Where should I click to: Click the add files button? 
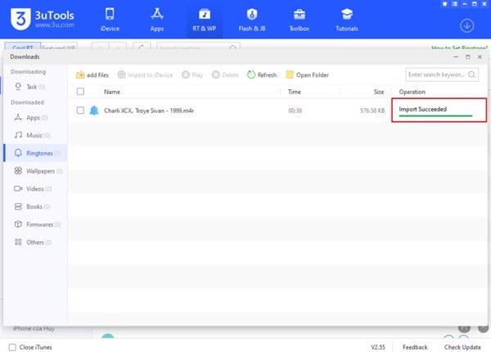click(x=94, y=74)
